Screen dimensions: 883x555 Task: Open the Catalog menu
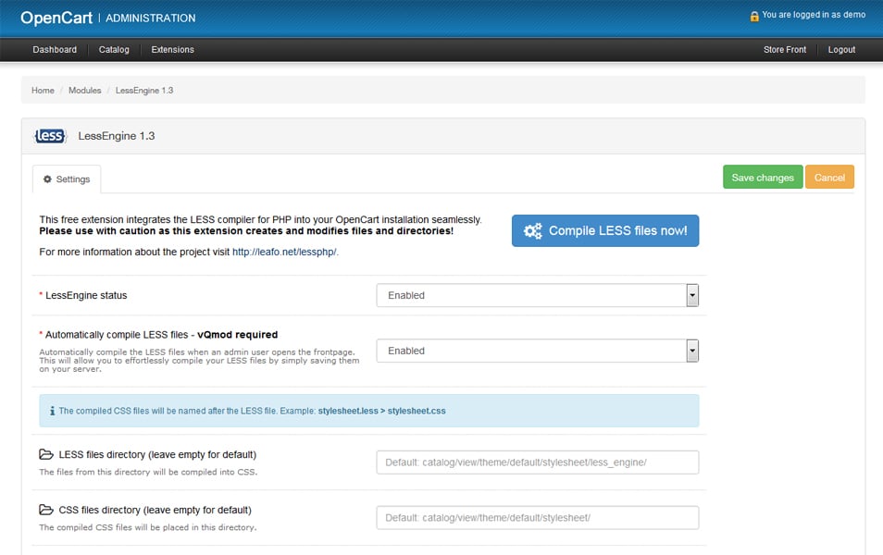(x=114, y=50)
